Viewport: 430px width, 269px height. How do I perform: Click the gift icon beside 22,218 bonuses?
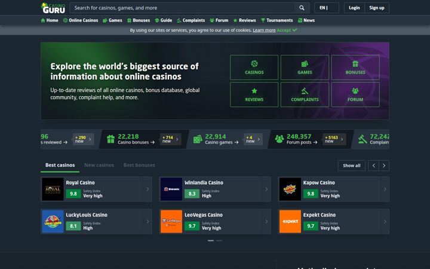click(111, 139)
